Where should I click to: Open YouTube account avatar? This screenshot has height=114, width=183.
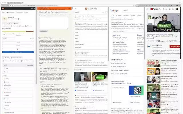click(x=177, y=9)
